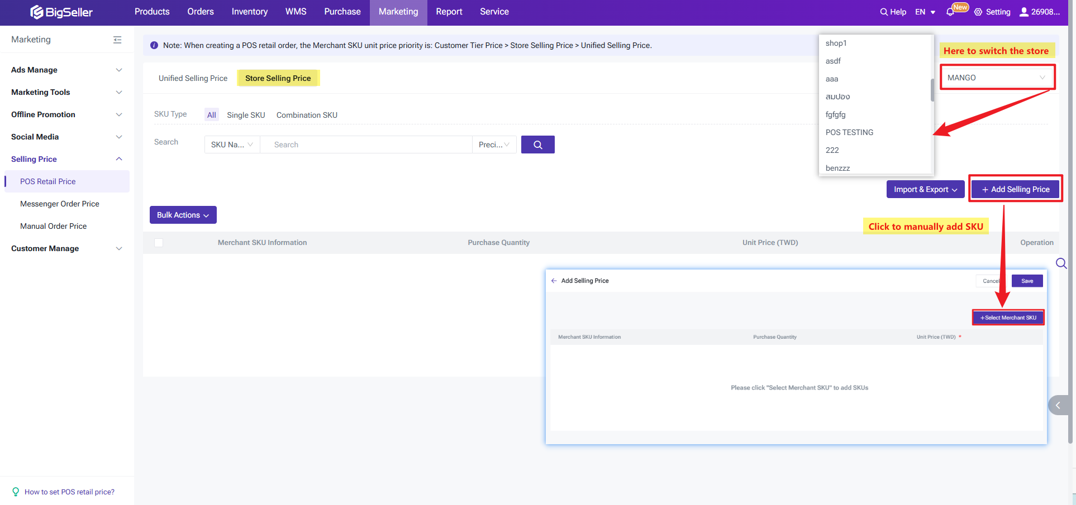Select the Combination SKU filter option
The width and height of the screenshot is (1076, 505).
(307, 115)
